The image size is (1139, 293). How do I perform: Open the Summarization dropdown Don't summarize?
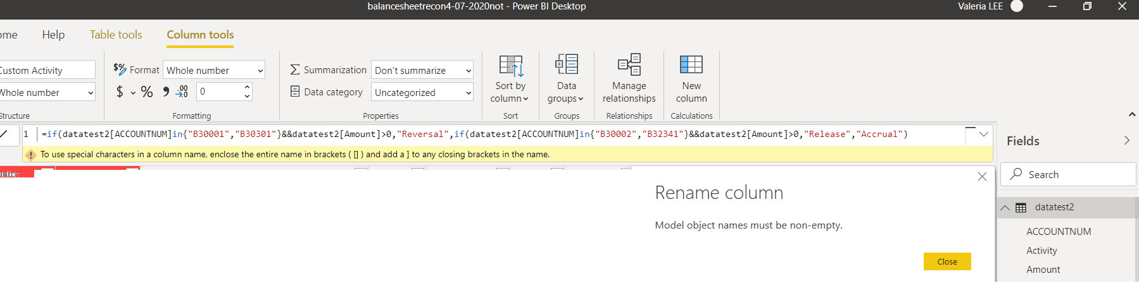pyautogui.click(x=422, y=70)
